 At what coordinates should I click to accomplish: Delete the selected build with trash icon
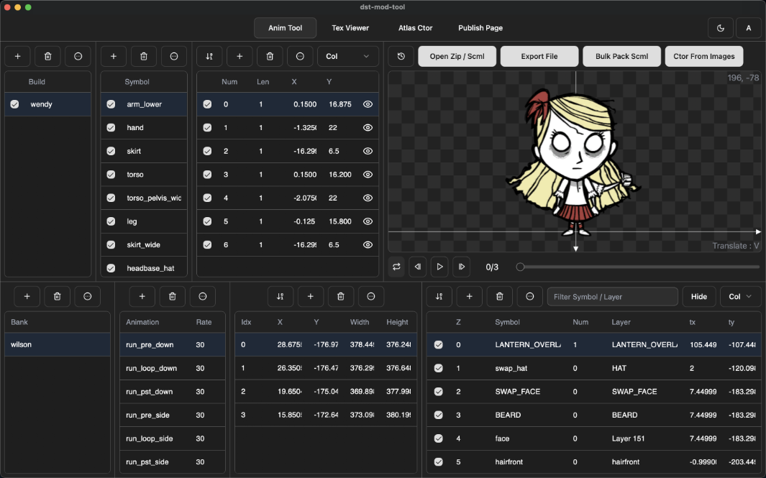[x=47, y=56]
